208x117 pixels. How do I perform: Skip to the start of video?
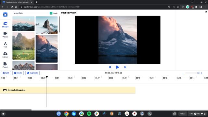click(110, 67)
